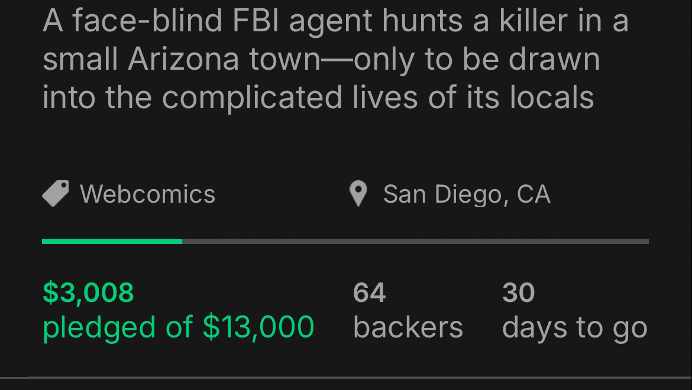Click the $3,008 pledged amount
The height and width of the screenshot is (390, 692).
89,293
